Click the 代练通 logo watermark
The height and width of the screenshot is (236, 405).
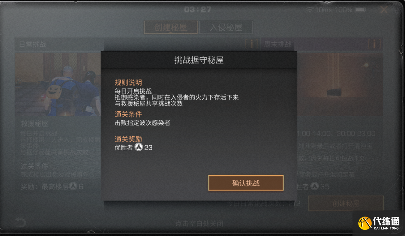379,223
